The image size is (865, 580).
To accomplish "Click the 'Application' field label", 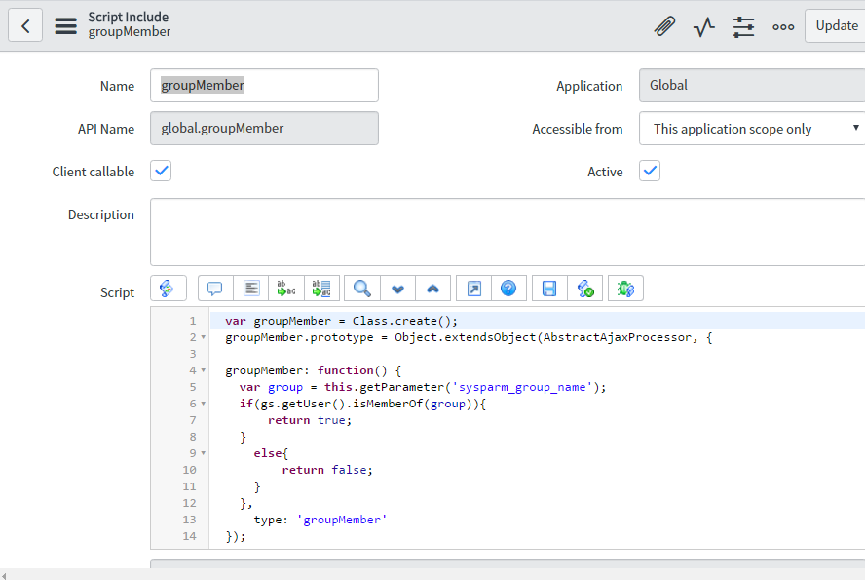I will coord(589,86).
